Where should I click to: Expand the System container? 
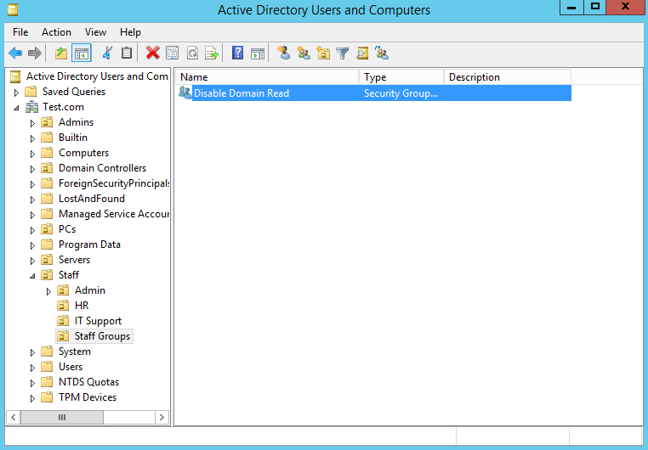tap(32, 352)
